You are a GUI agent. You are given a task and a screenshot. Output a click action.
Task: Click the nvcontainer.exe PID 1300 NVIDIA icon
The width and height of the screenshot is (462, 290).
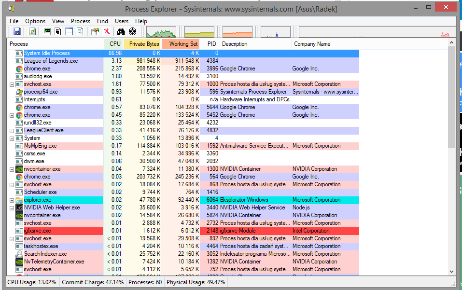[x=19, y=169]
